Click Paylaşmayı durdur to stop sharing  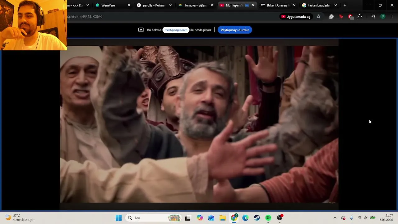click(x=235, y=30)
